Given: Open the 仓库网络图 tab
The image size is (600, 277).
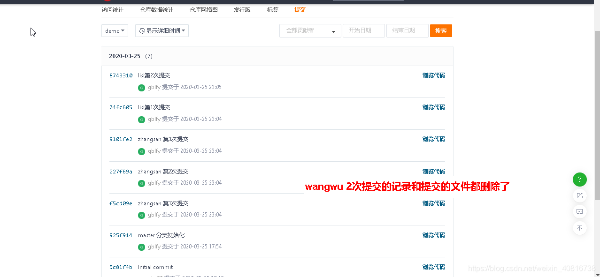Looking at the screenshot, I should 204,10.
